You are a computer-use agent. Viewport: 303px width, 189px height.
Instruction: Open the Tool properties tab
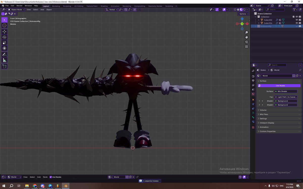coord(253,71)
